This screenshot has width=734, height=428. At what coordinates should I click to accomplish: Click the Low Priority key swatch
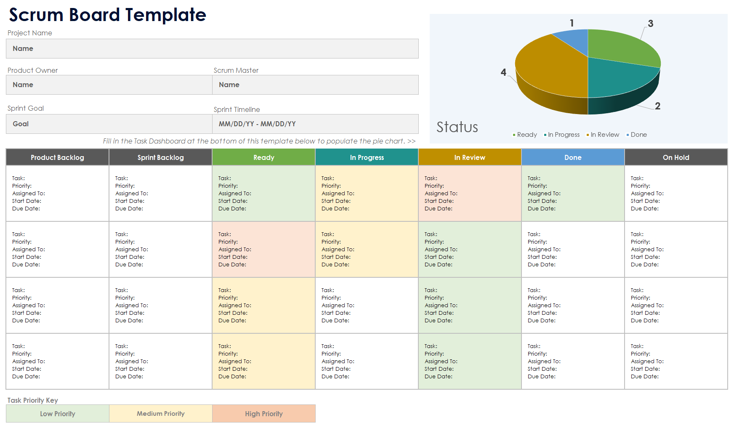click(x=57, y=414)
